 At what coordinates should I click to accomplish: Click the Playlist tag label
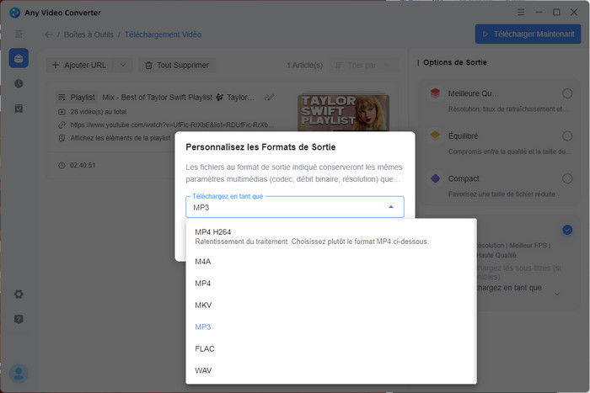[x=78, y=98]
